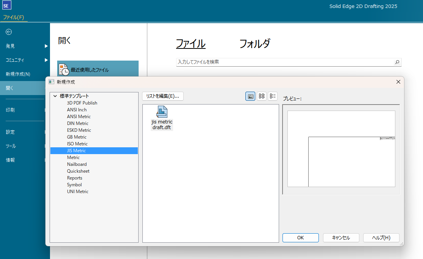This screenshot has width=423, height=259.
Task: Close the 新規作成 dialog
Action: [x=398, y=82]
